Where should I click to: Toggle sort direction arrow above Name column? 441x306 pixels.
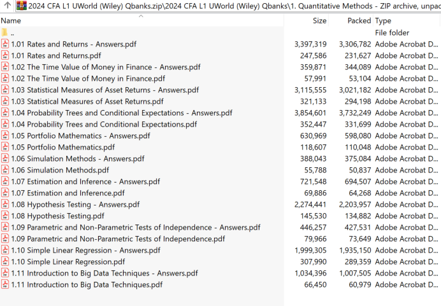(x=141, y=15)
